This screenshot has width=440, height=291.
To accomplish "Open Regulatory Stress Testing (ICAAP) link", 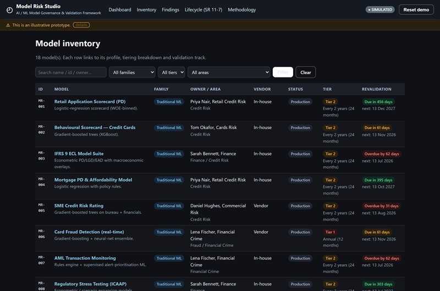I will pyautogui.click(x=90, y=284).
